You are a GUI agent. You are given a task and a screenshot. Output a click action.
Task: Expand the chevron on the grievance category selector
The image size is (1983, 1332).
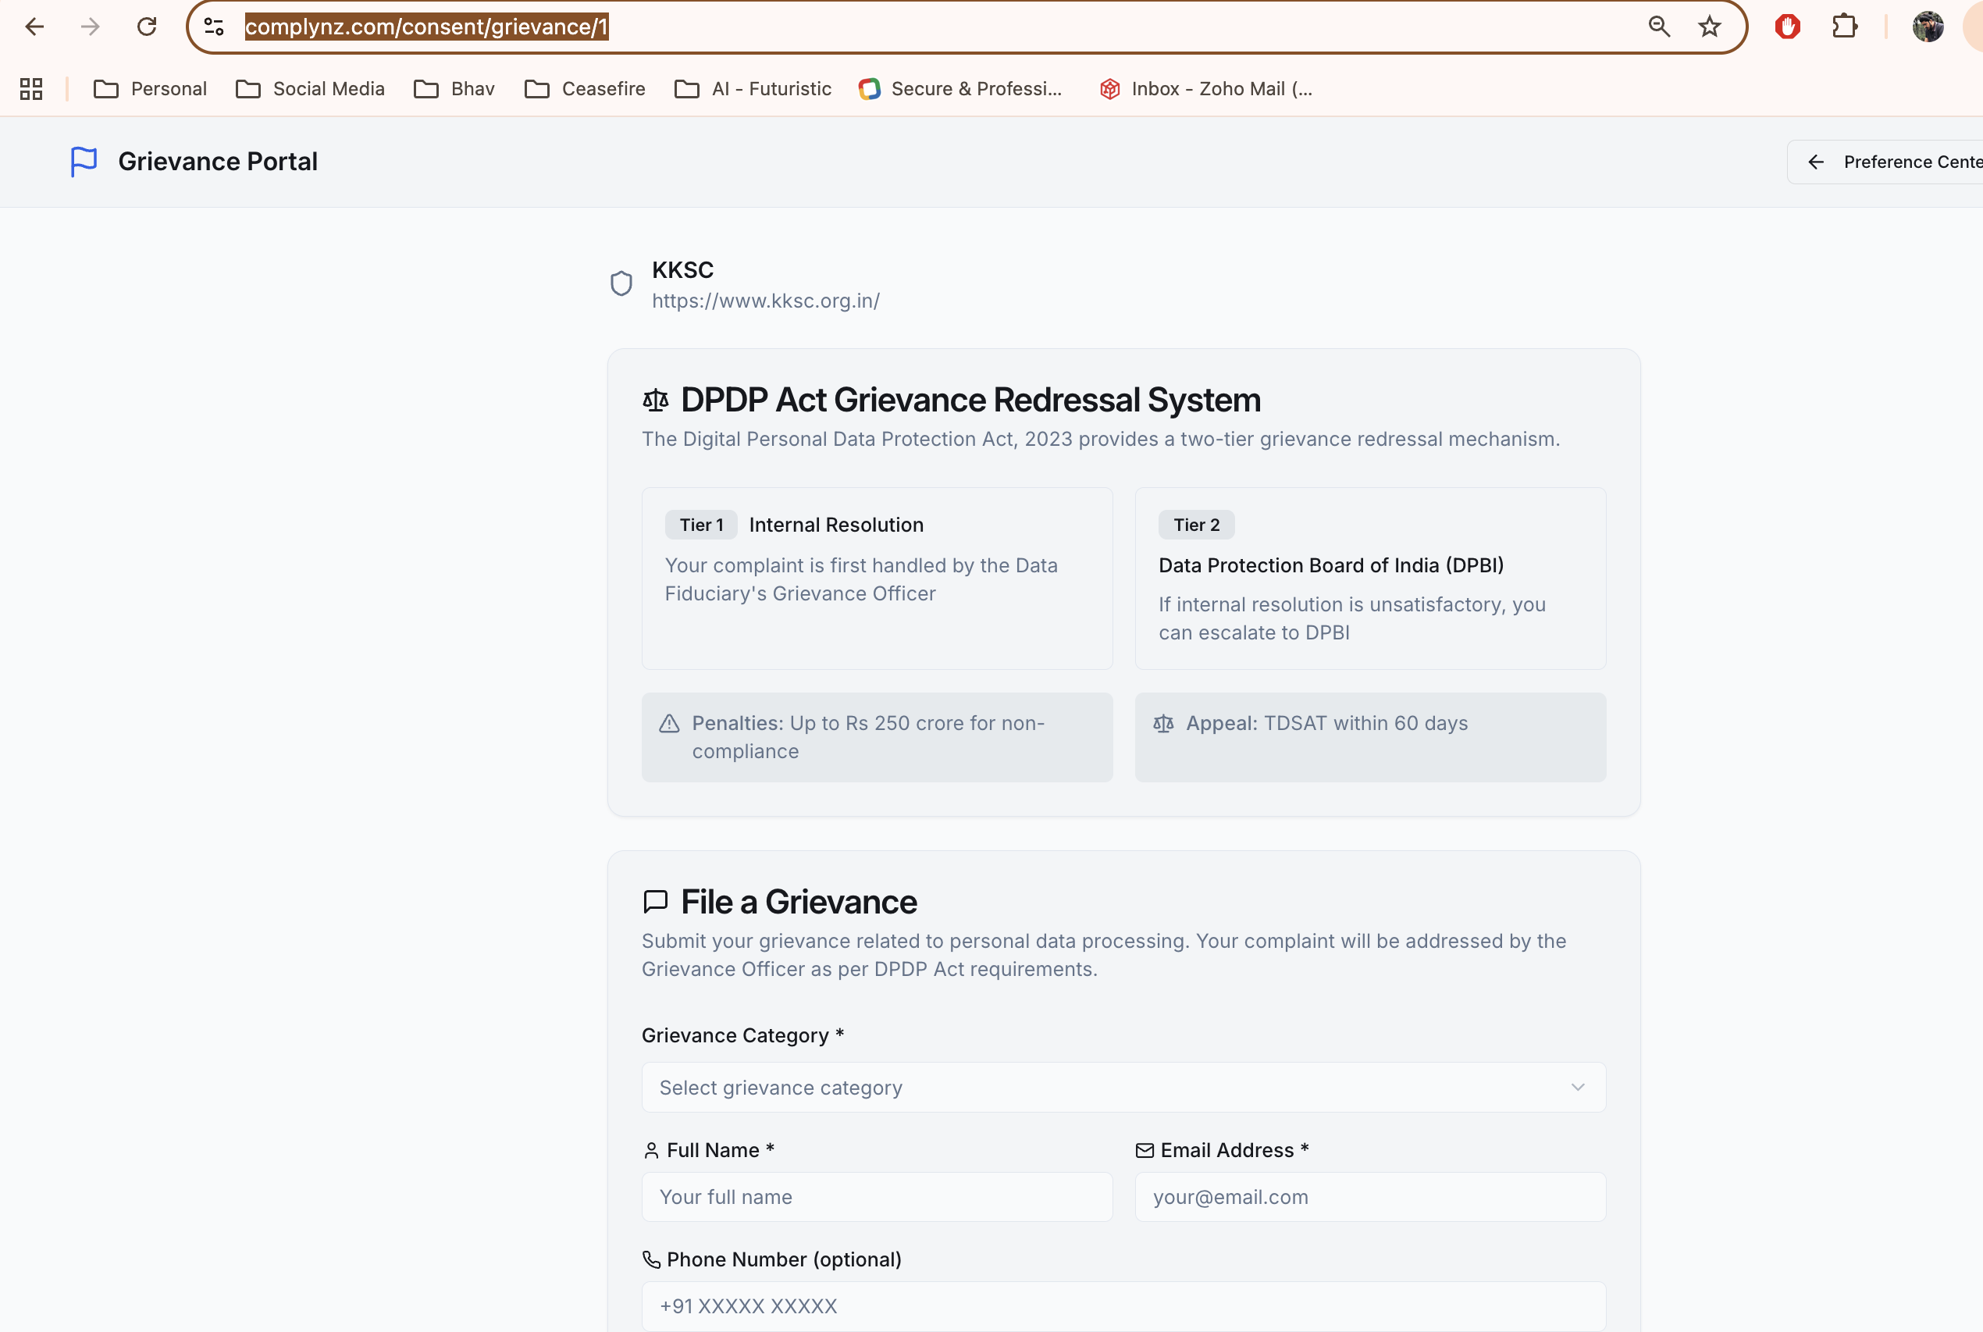1578,1088
